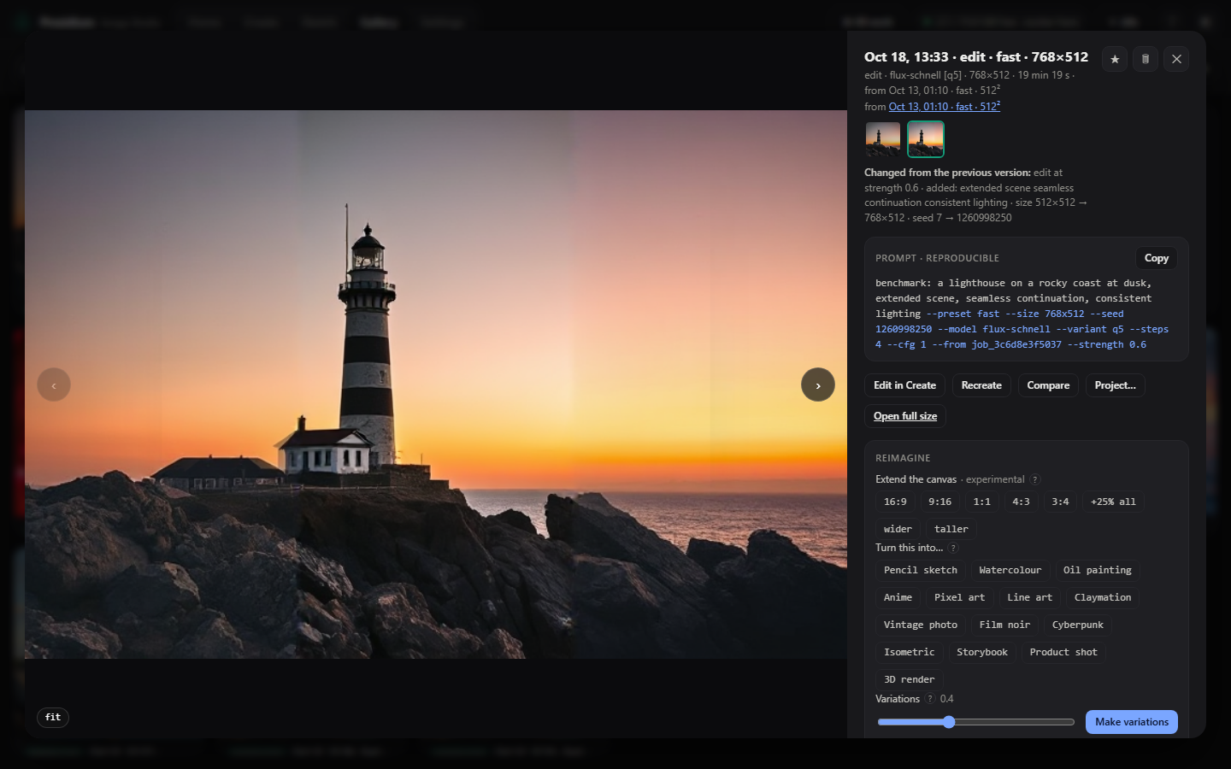Select the Film noir style

(1004, 625)
